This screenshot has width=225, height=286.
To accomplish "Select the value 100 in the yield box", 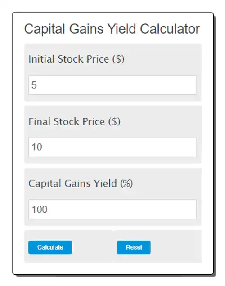I will (40, 209).
